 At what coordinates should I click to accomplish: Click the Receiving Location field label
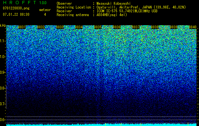click(x=74, y=7)
